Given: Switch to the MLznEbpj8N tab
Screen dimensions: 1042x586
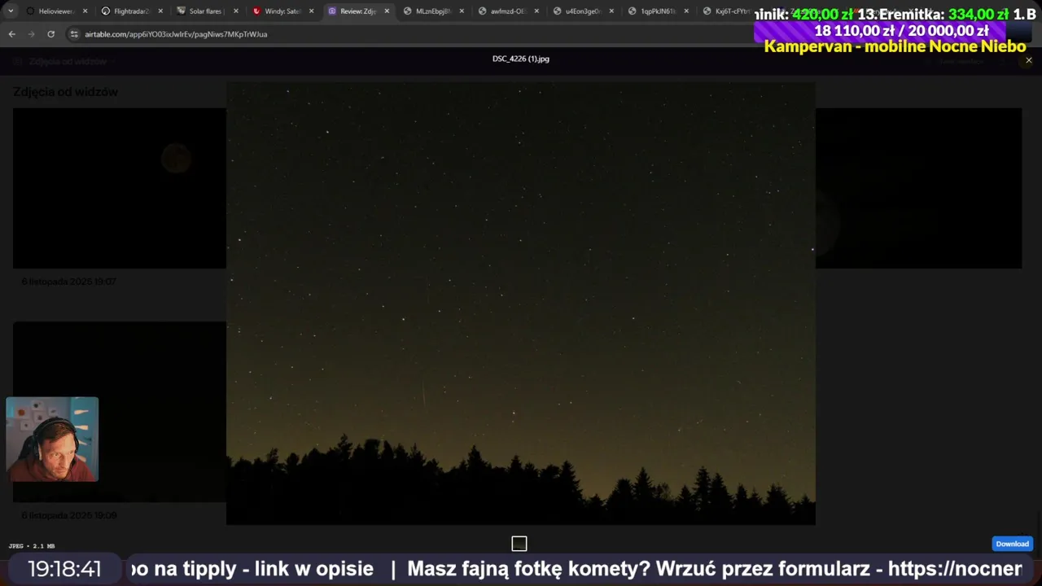Looking at the screenshot, I should (430, 11).
